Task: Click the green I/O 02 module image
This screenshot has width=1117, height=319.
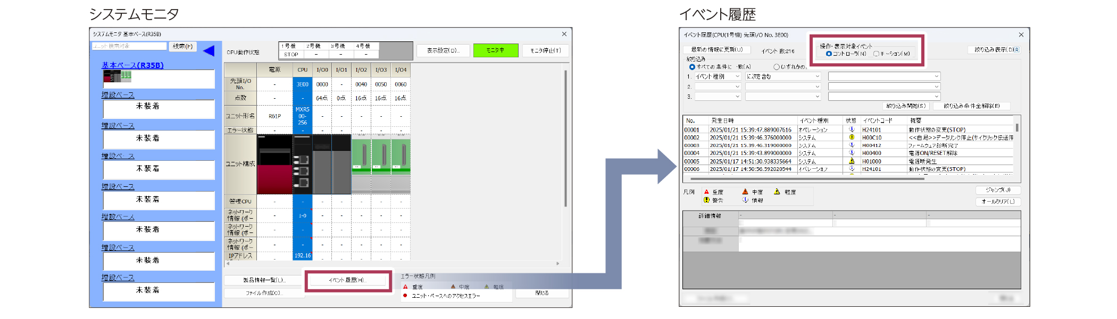Action: tap(361, 157)
